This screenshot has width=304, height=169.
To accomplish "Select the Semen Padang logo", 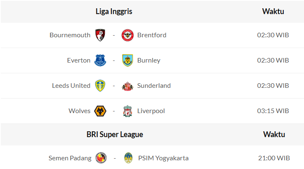I will [x=101, y=158].
